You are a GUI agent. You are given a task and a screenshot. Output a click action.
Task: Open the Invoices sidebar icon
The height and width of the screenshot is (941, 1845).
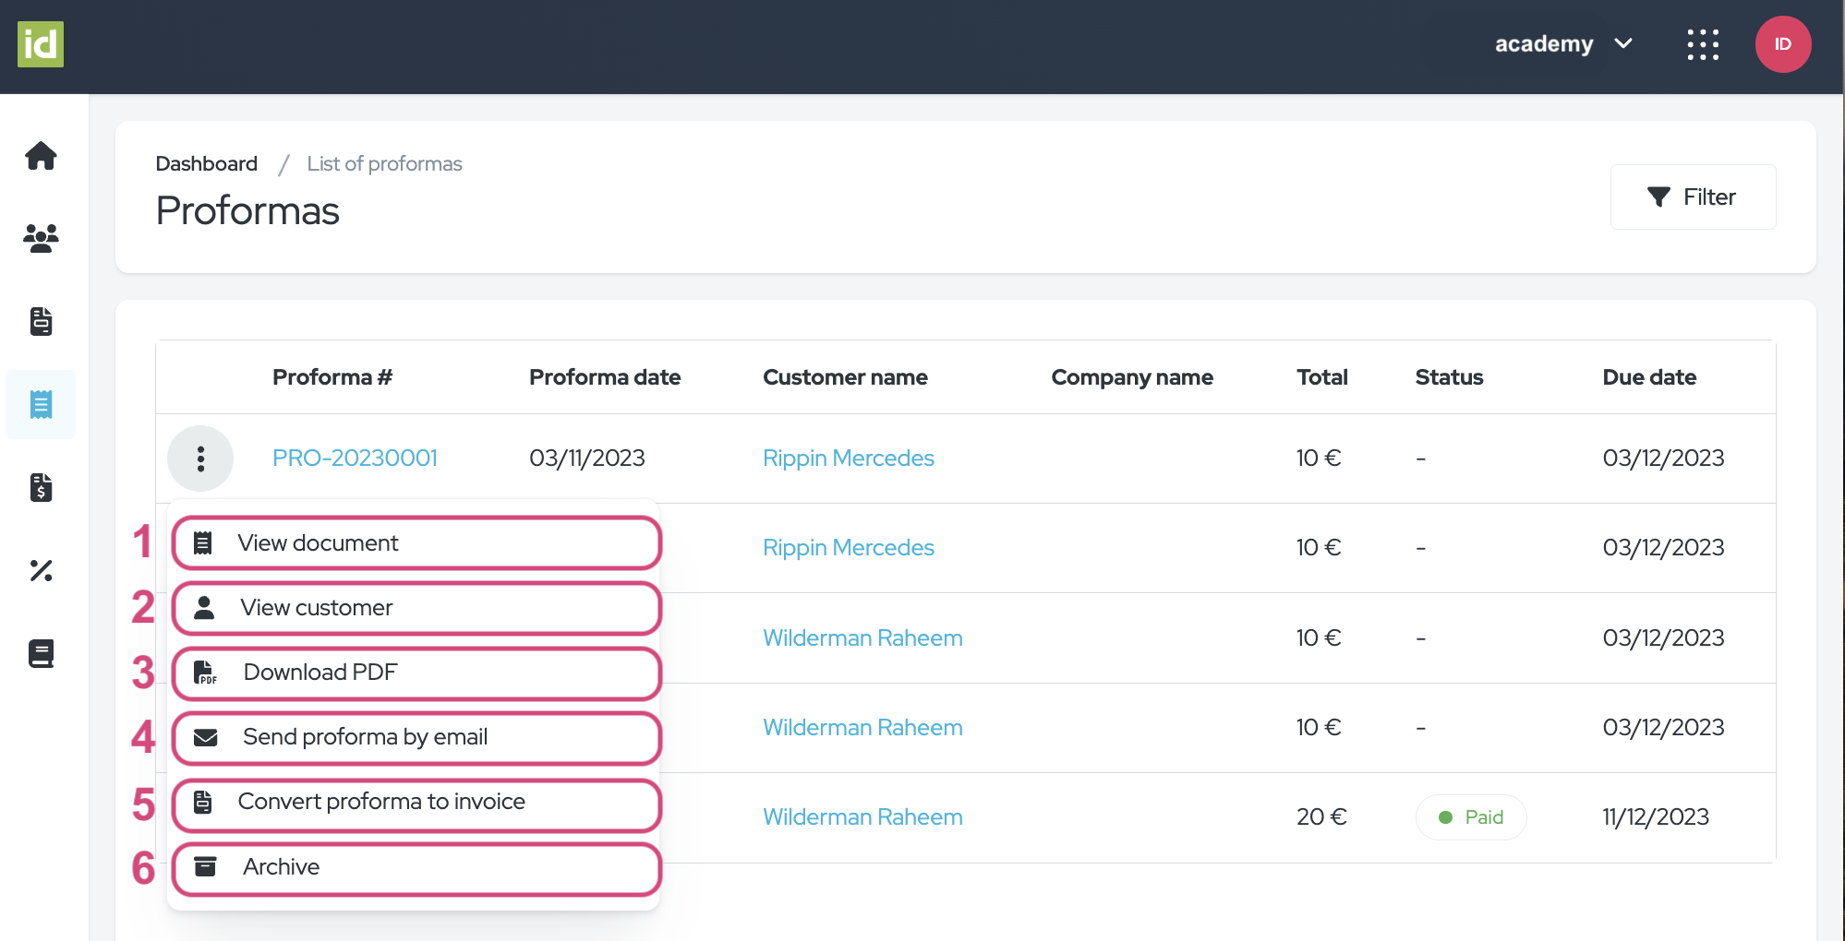click(41, 321)
